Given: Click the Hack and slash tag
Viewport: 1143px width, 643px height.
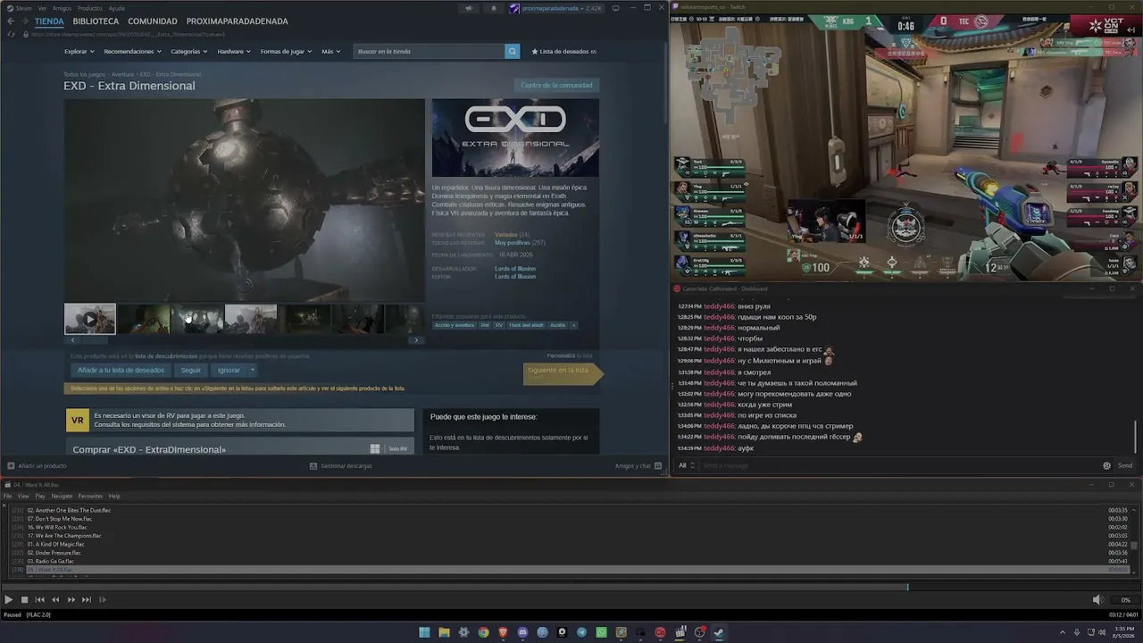Looking at the screenshot, I should click(527, 325).
